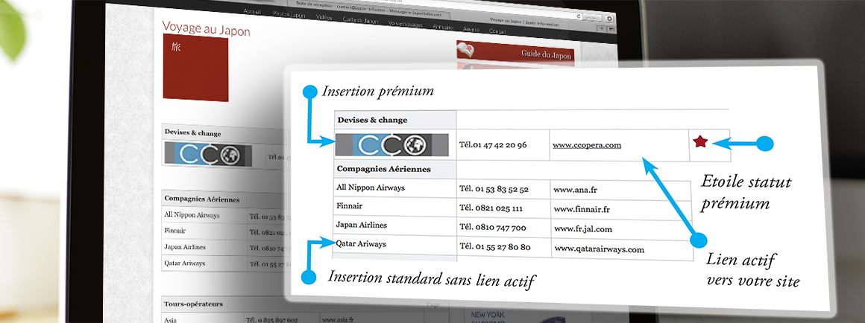
Task: Click the red kanji square logo
Action: coord(196,68)
